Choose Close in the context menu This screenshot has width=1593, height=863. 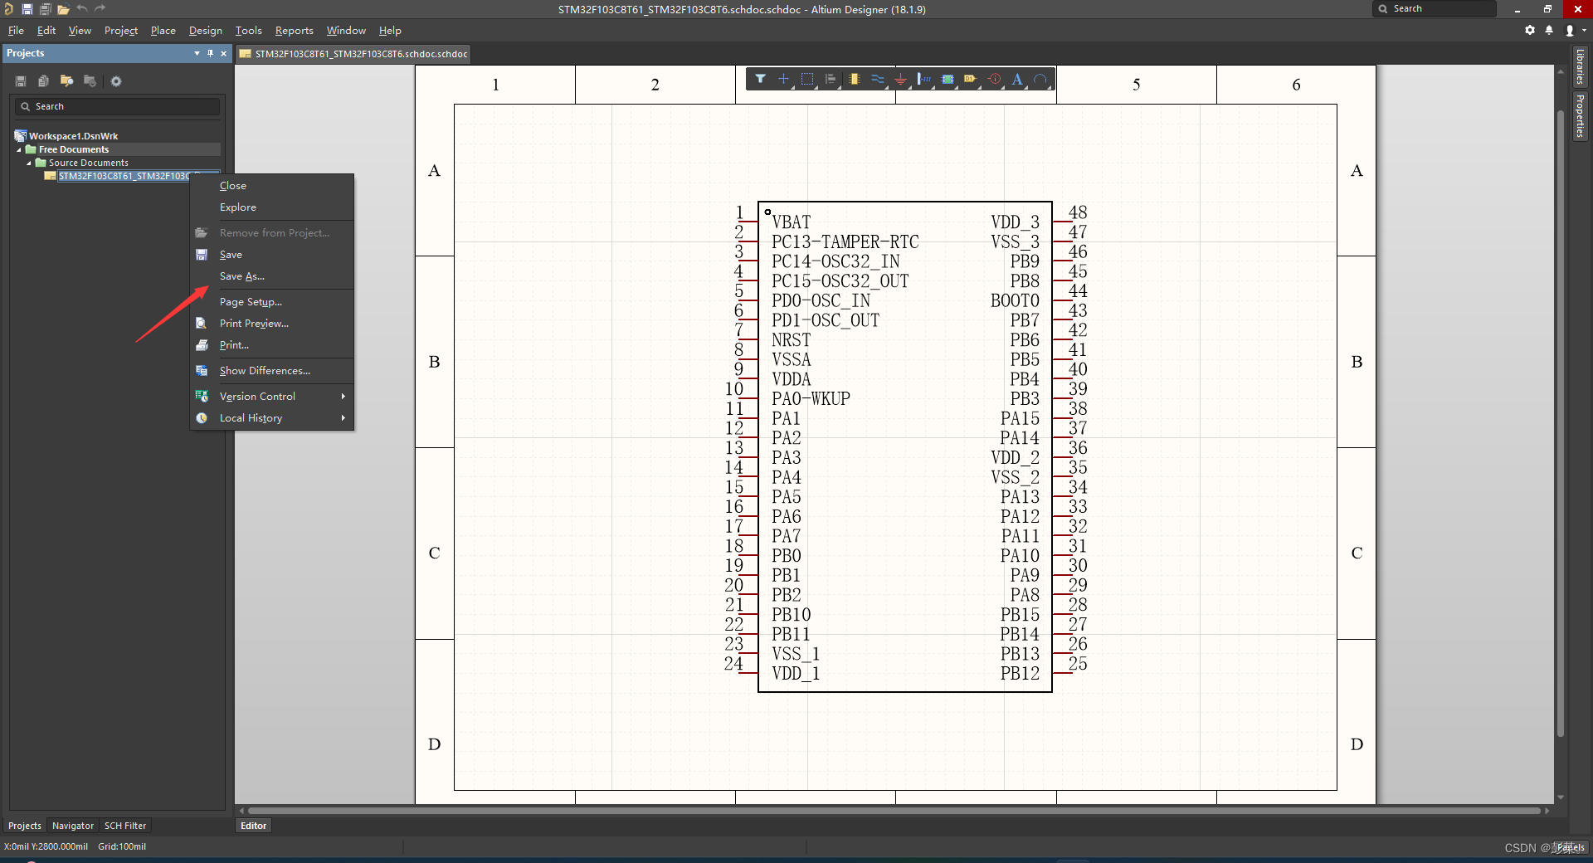pos(272,186)
